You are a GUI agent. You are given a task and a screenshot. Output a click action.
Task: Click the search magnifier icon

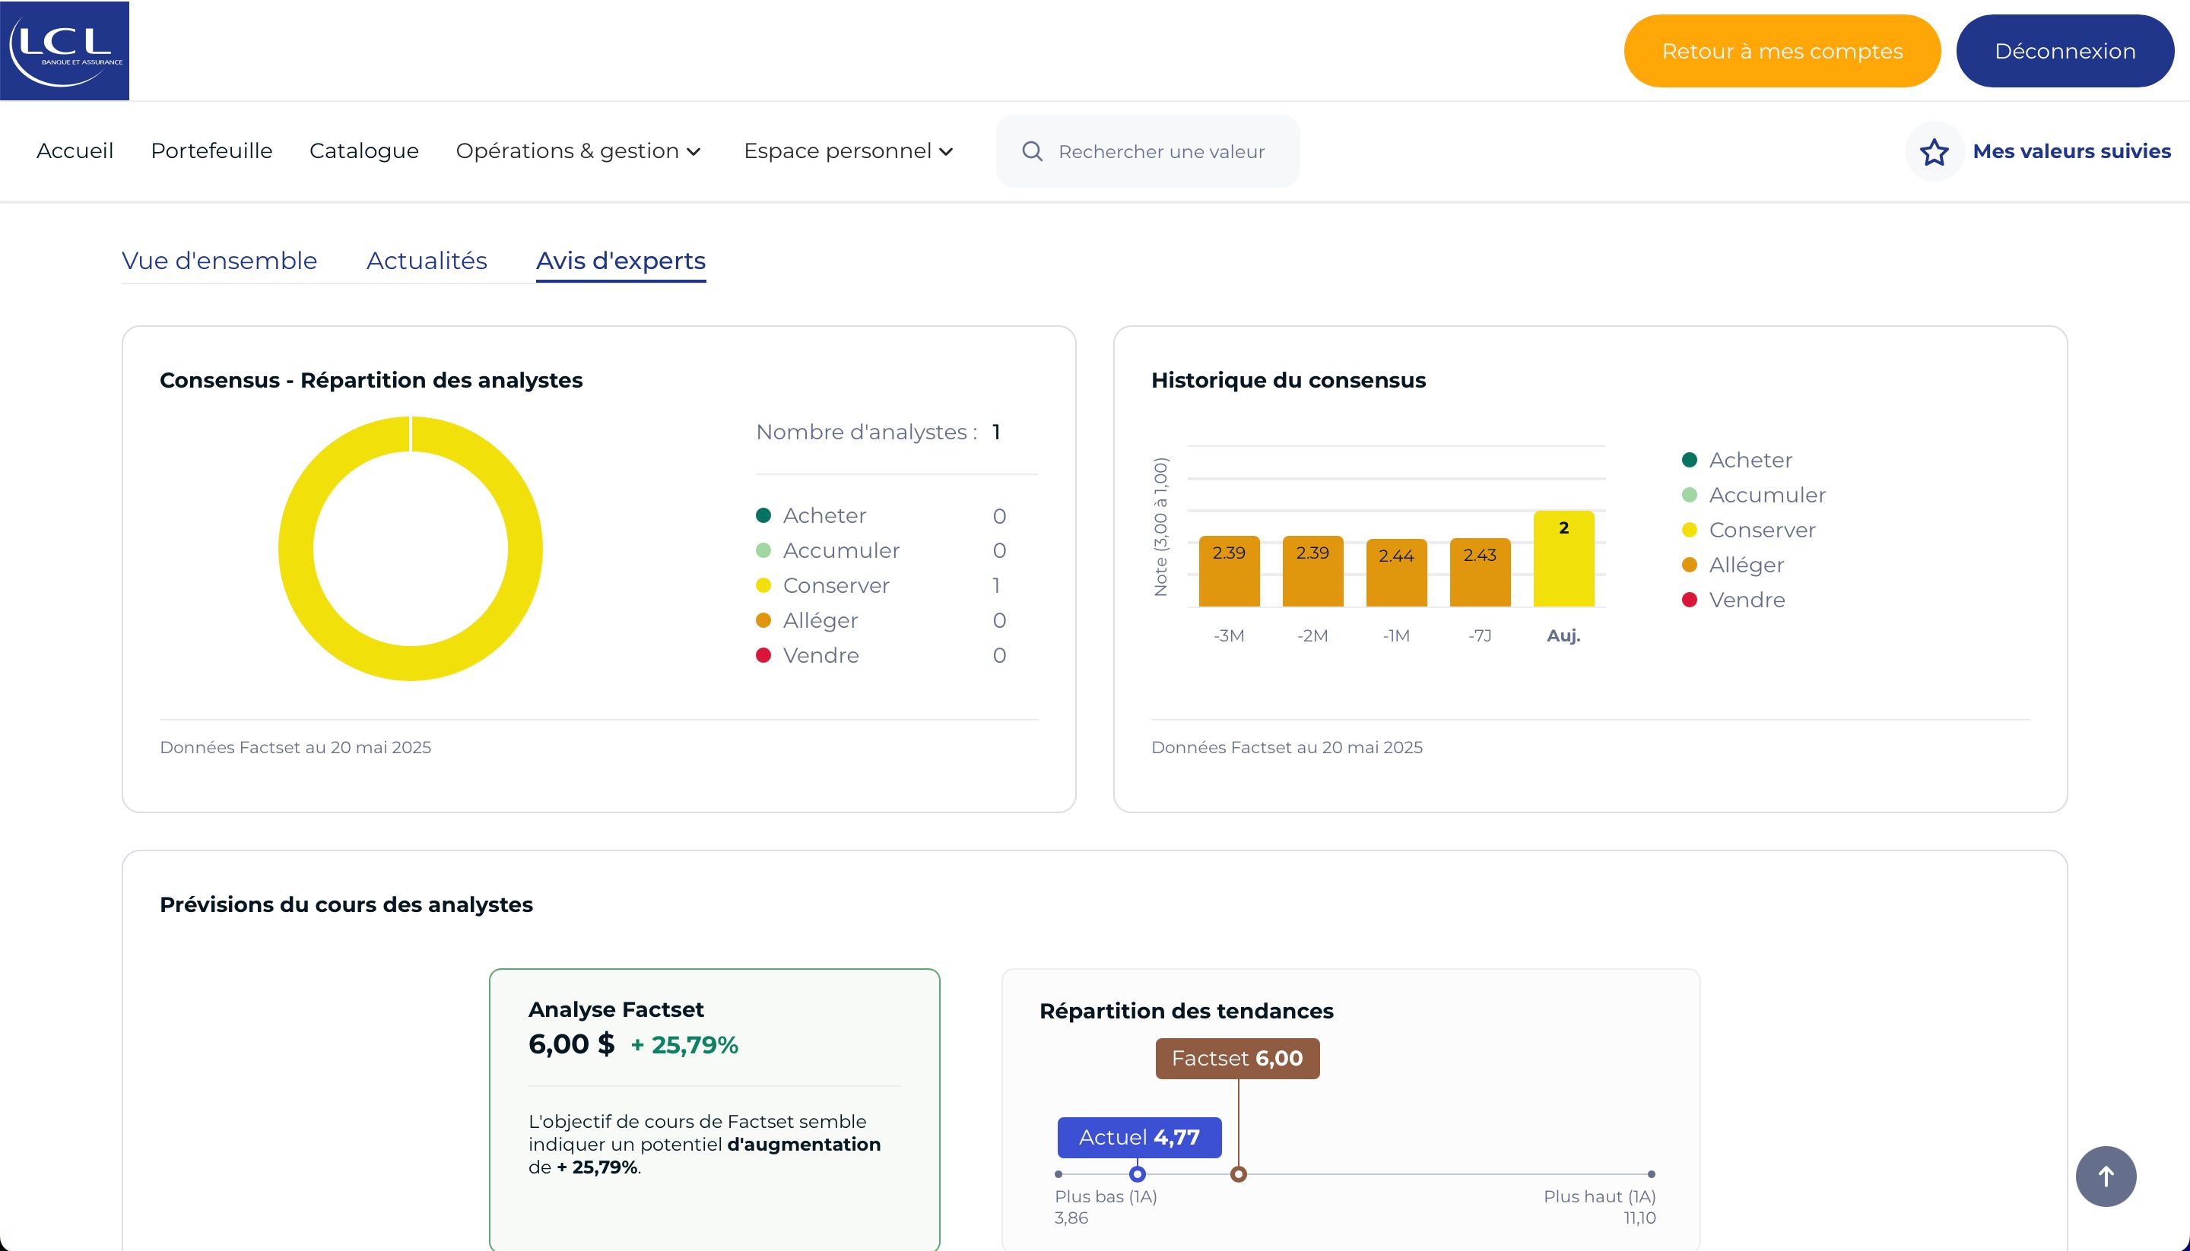[x=1032, y=151]
